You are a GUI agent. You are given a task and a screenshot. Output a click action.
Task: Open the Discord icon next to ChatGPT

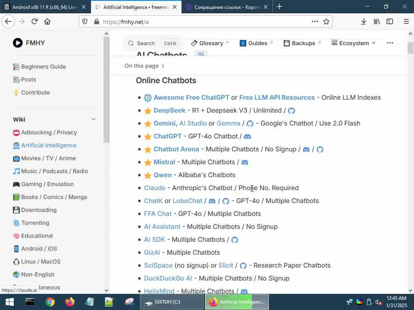coord(247,136)
